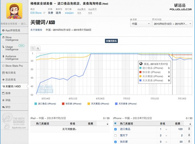Toggle select-all checkbox in iPhone table header
Viewport: 195px width, 144px height.
point(115,124)
